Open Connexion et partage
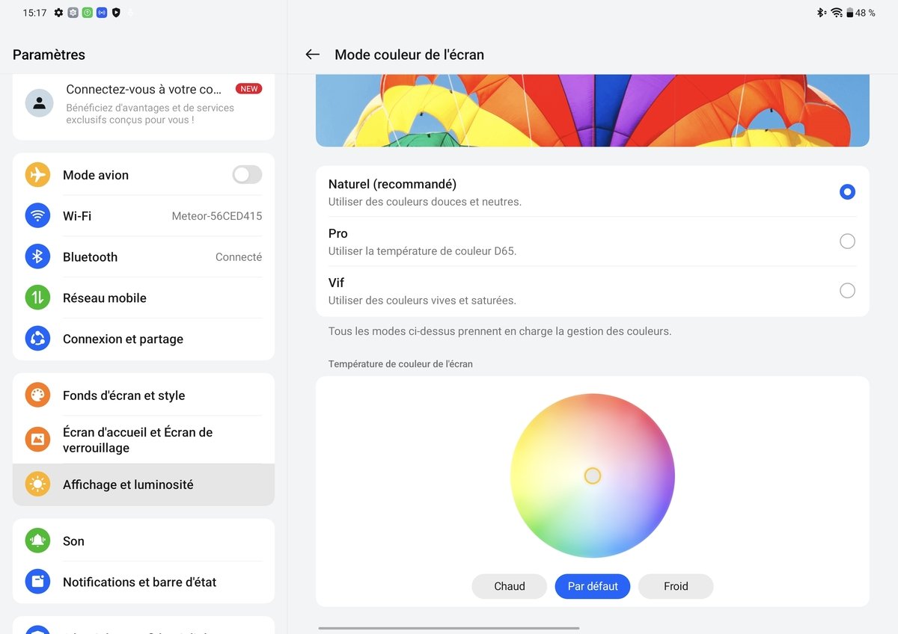This screenshot has height=634, width=898. pos(144,339)
